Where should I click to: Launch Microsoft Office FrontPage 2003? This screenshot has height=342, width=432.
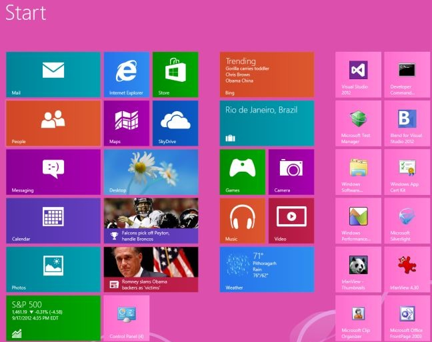(x=407, y=318)
